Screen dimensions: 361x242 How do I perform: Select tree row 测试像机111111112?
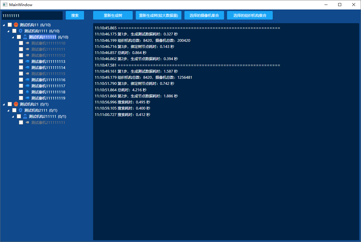coord(48,56)
